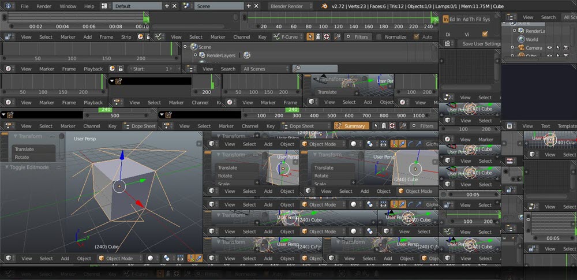Click the plus icon next to Default layout
This screenshot has height=280, width=577.
point(167,6)
